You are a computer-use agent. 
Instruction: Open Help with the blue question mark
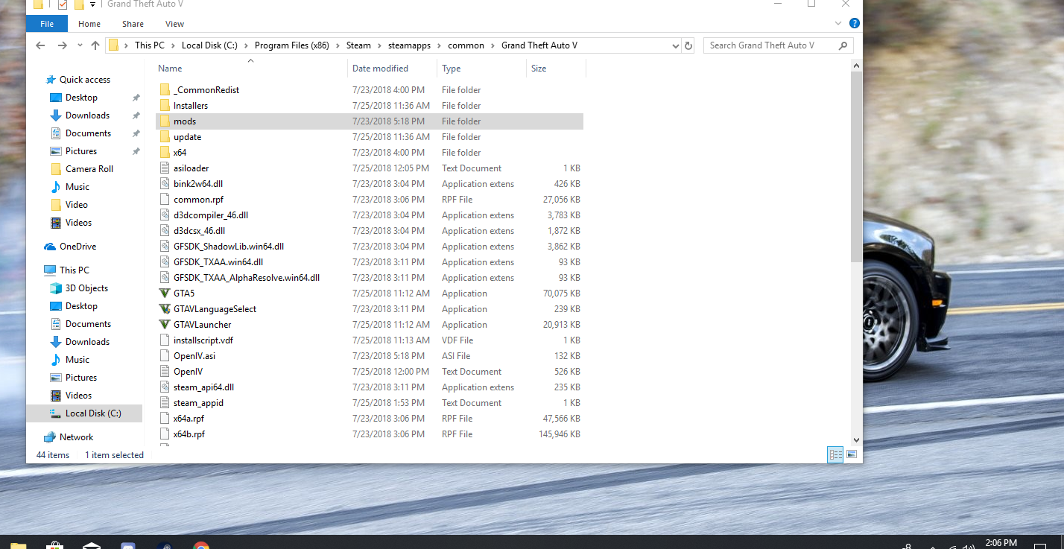point(855,23)
